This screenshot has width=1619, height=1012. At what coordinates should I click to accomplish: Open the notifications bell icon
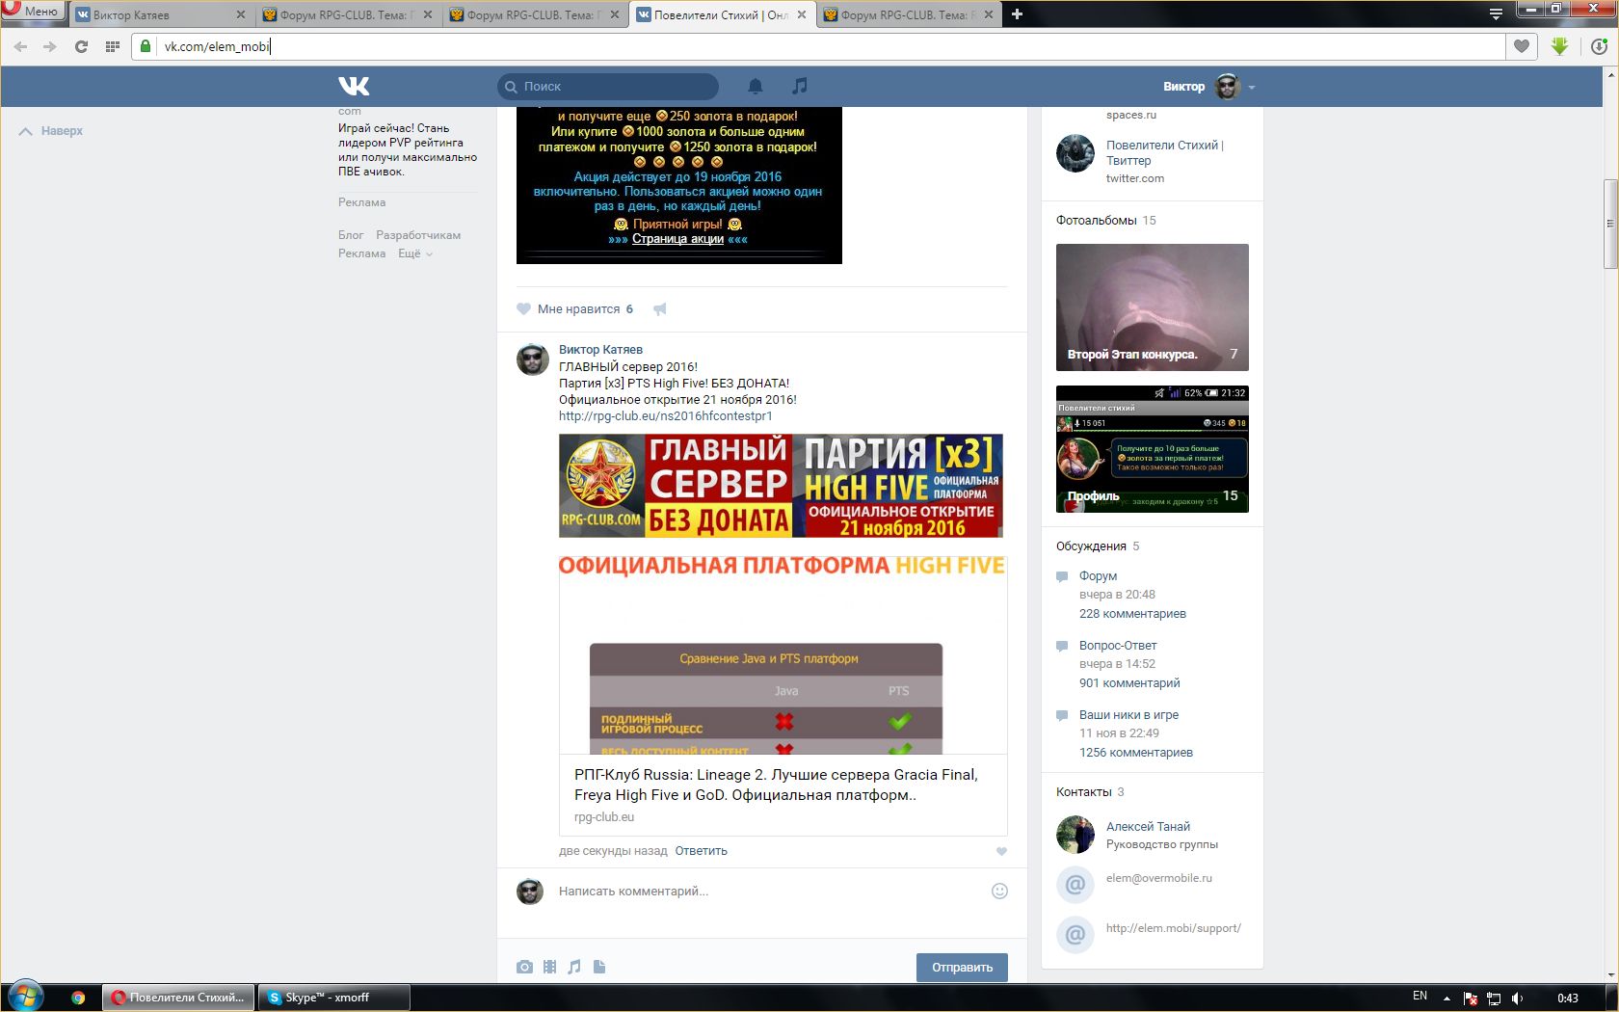pos(756,86)
